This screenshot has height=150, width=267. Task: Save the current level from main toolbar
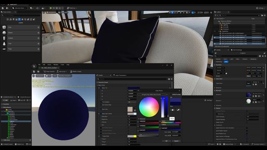pos(3,8)
